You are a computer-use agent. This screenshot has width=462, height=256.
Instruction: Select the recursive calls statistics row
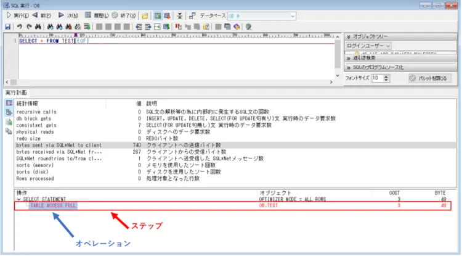coord(235,112)
